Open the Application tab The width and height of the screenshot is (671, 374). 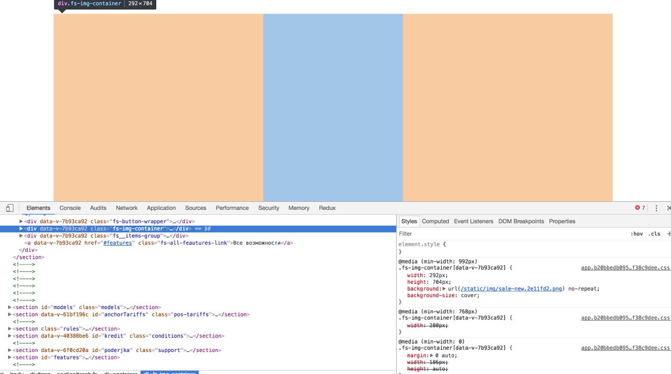click(161, 208)
